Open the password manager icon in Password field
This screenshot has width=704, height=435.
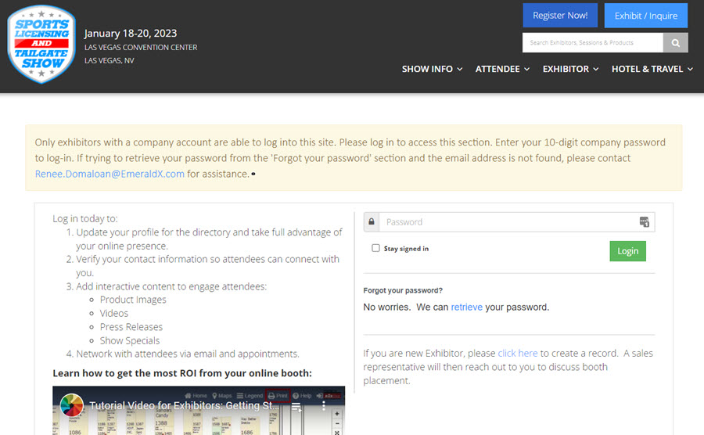pos(644,222)
